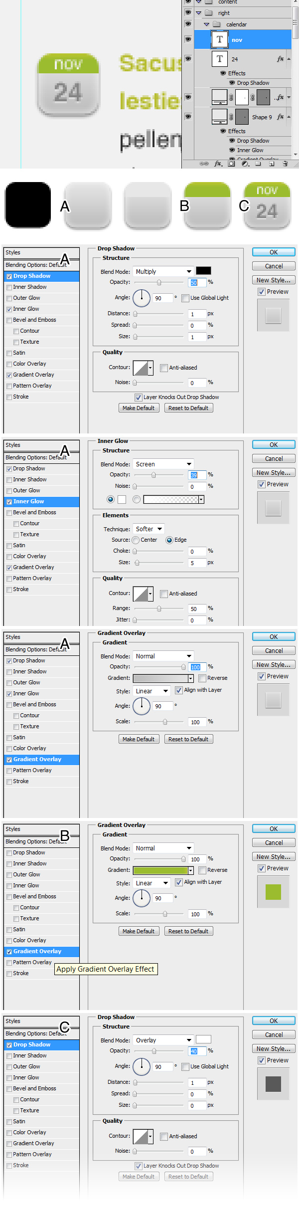Select the Shape 9 vector mask thumbnail
The height and width of the screenshot is (1230, 299).
242,117
